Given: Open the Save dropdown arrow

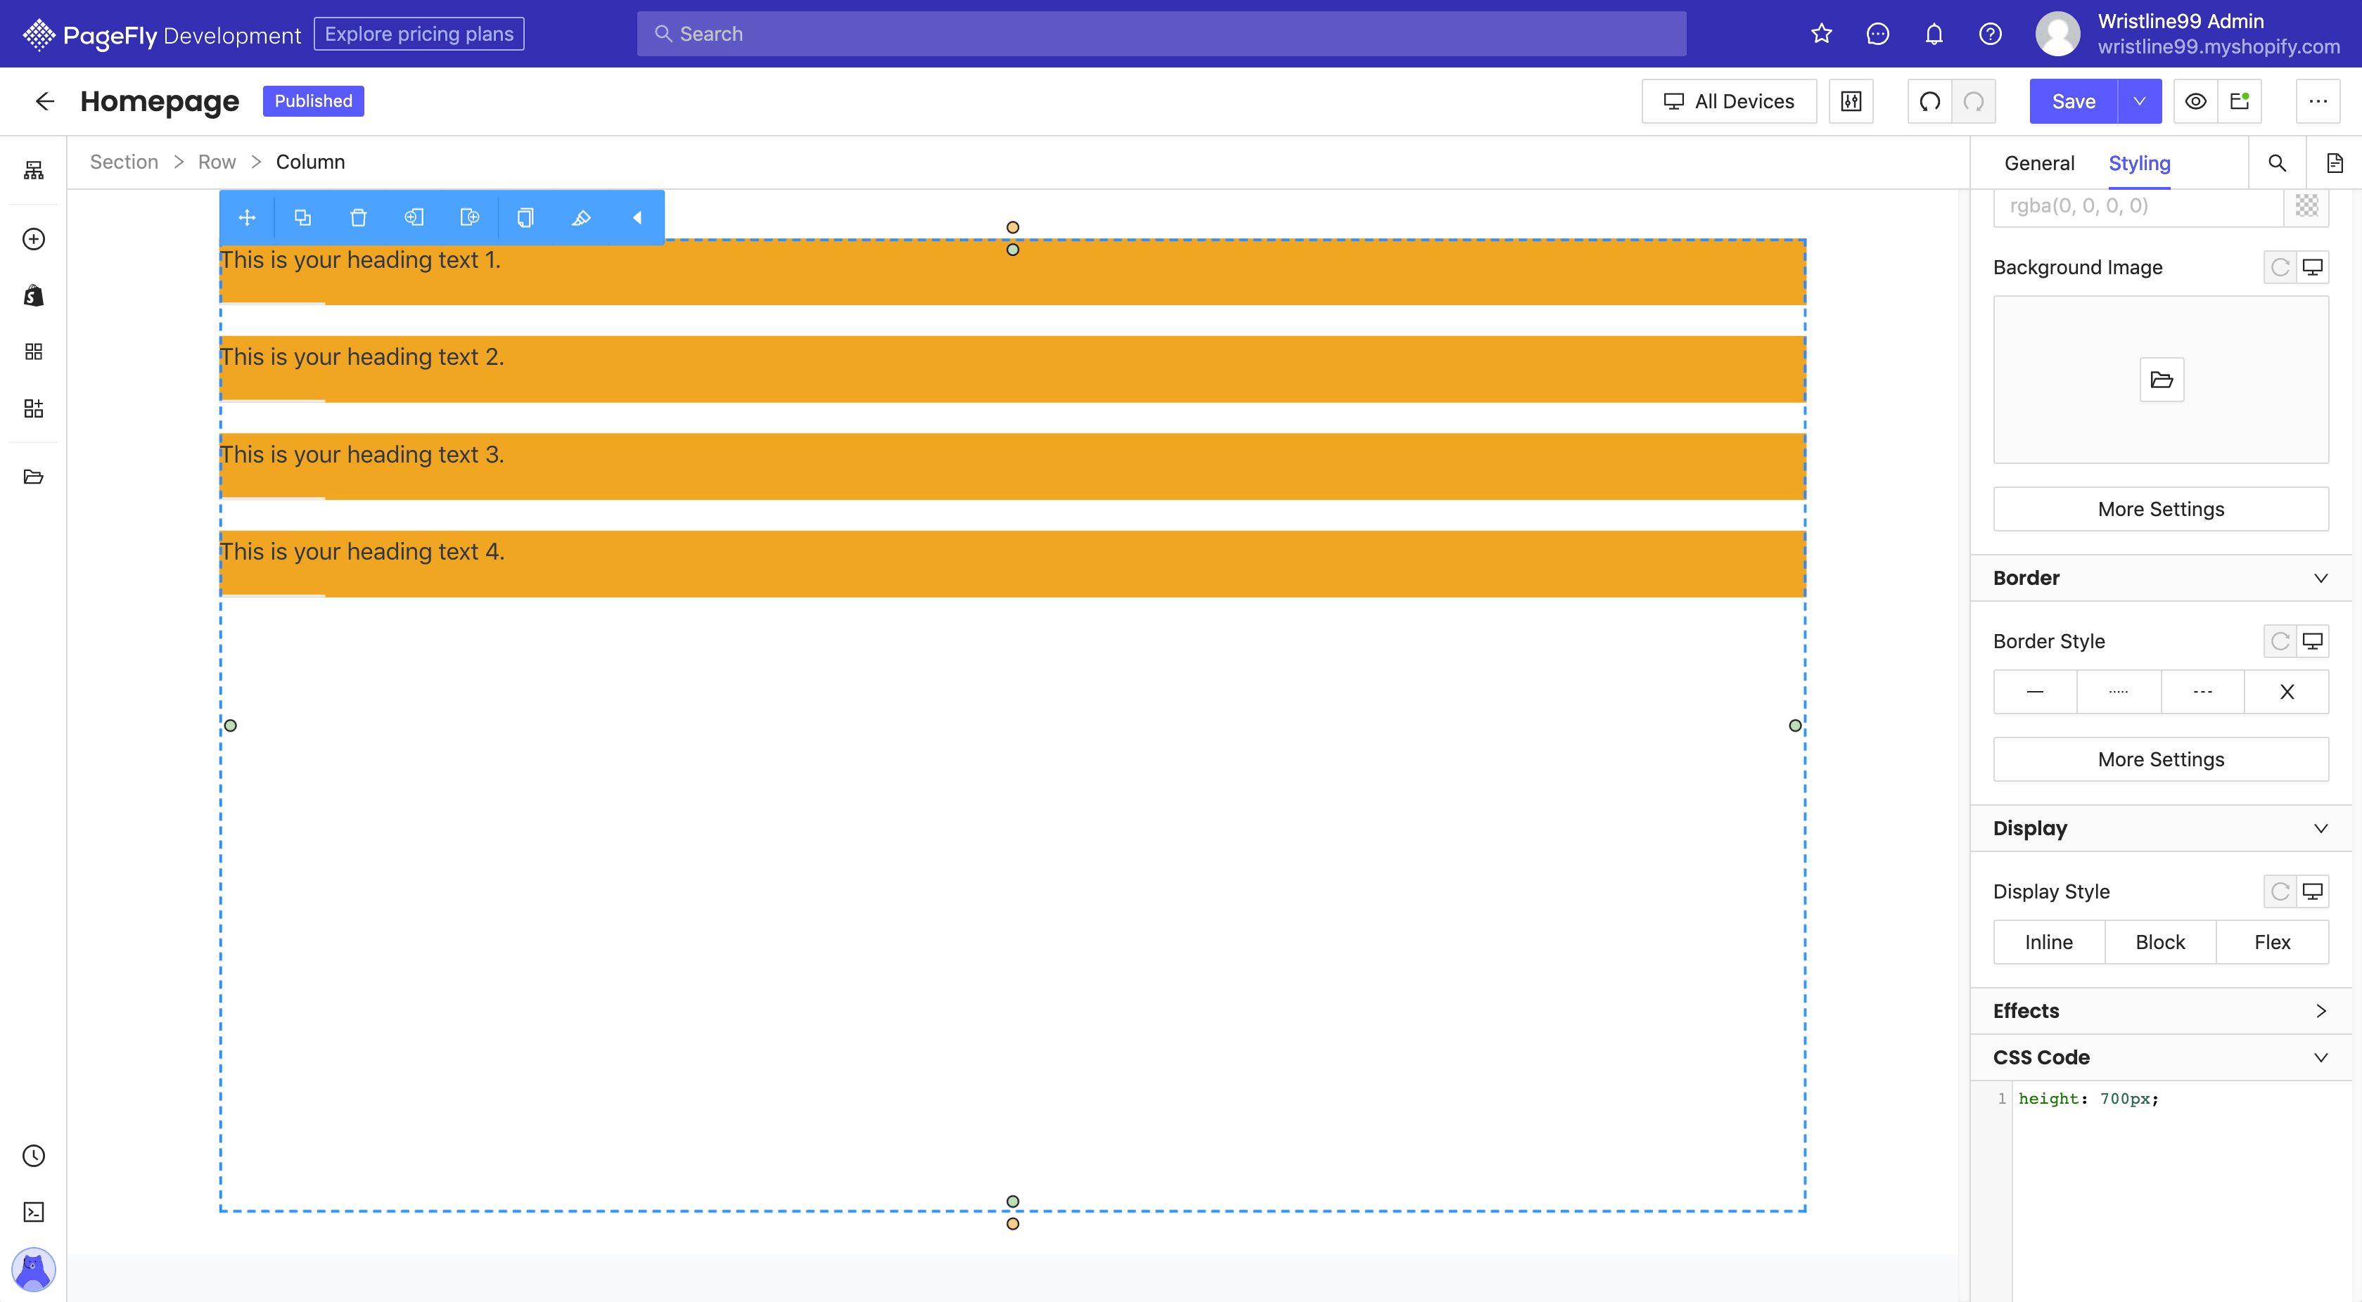Looking at the screenshot, I should point(2140,101).
